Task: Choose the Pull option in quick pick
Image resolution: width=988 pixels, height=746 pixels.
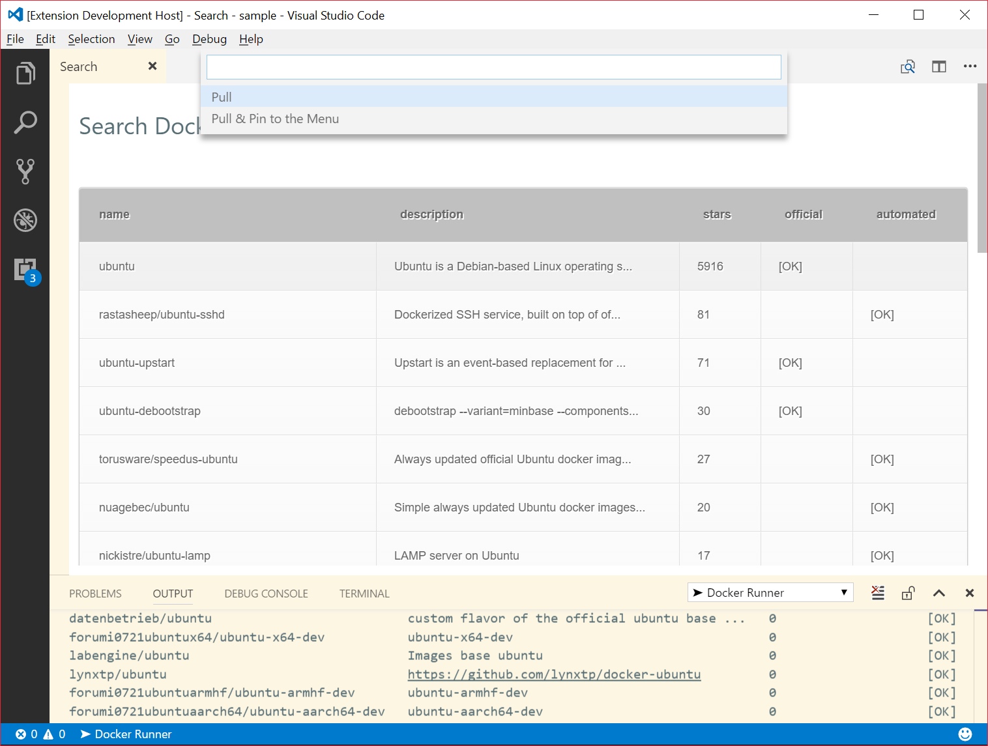Action: point(494,96)
